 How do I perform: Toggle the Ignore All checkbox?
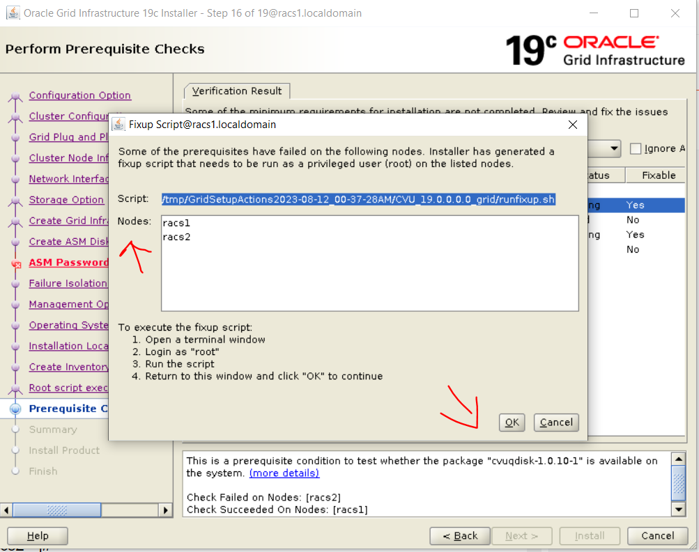click(x=636, y=148)
